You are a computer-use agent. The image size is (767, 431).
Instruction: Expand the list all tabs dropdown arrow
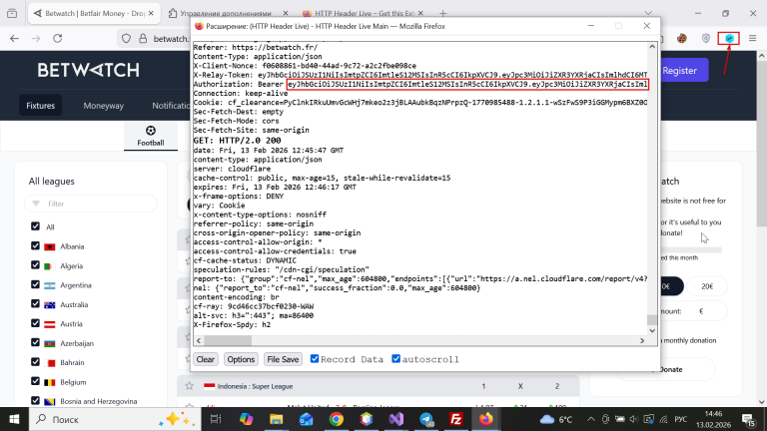coord(648,13)
